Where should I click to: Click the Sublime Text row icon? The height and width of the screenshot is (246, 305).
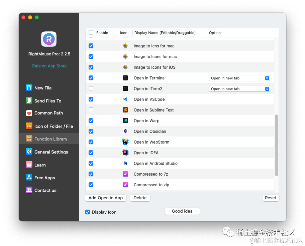tap(125, 110)
